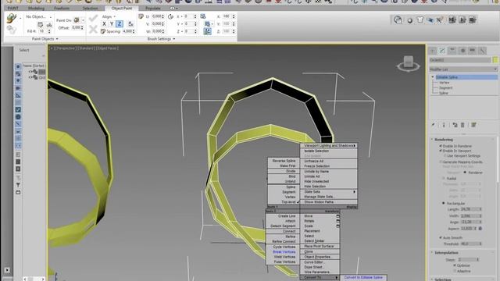The height and width of the screenshot is (281, 500).
Task: Toggle visibility eye of first scene object
Action: coord(30,72)
